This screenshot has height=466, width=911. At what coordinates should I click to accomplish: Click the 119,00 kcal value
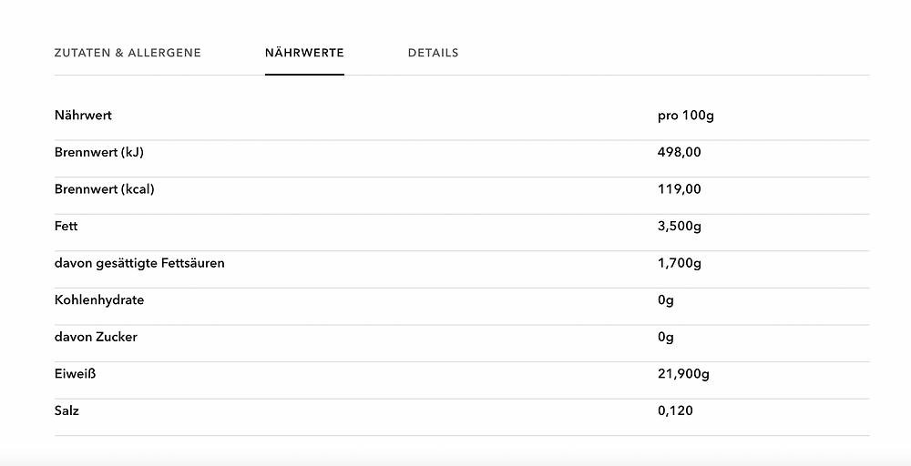point(680,189)
